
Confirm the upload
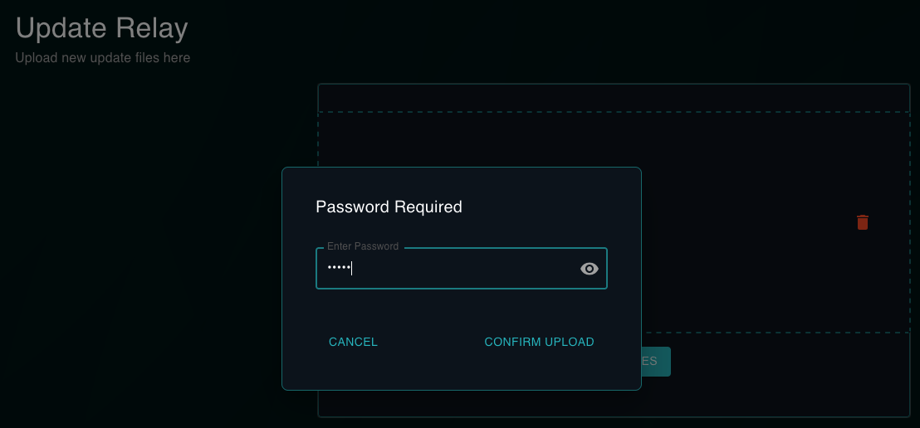(x=539, y=342)
